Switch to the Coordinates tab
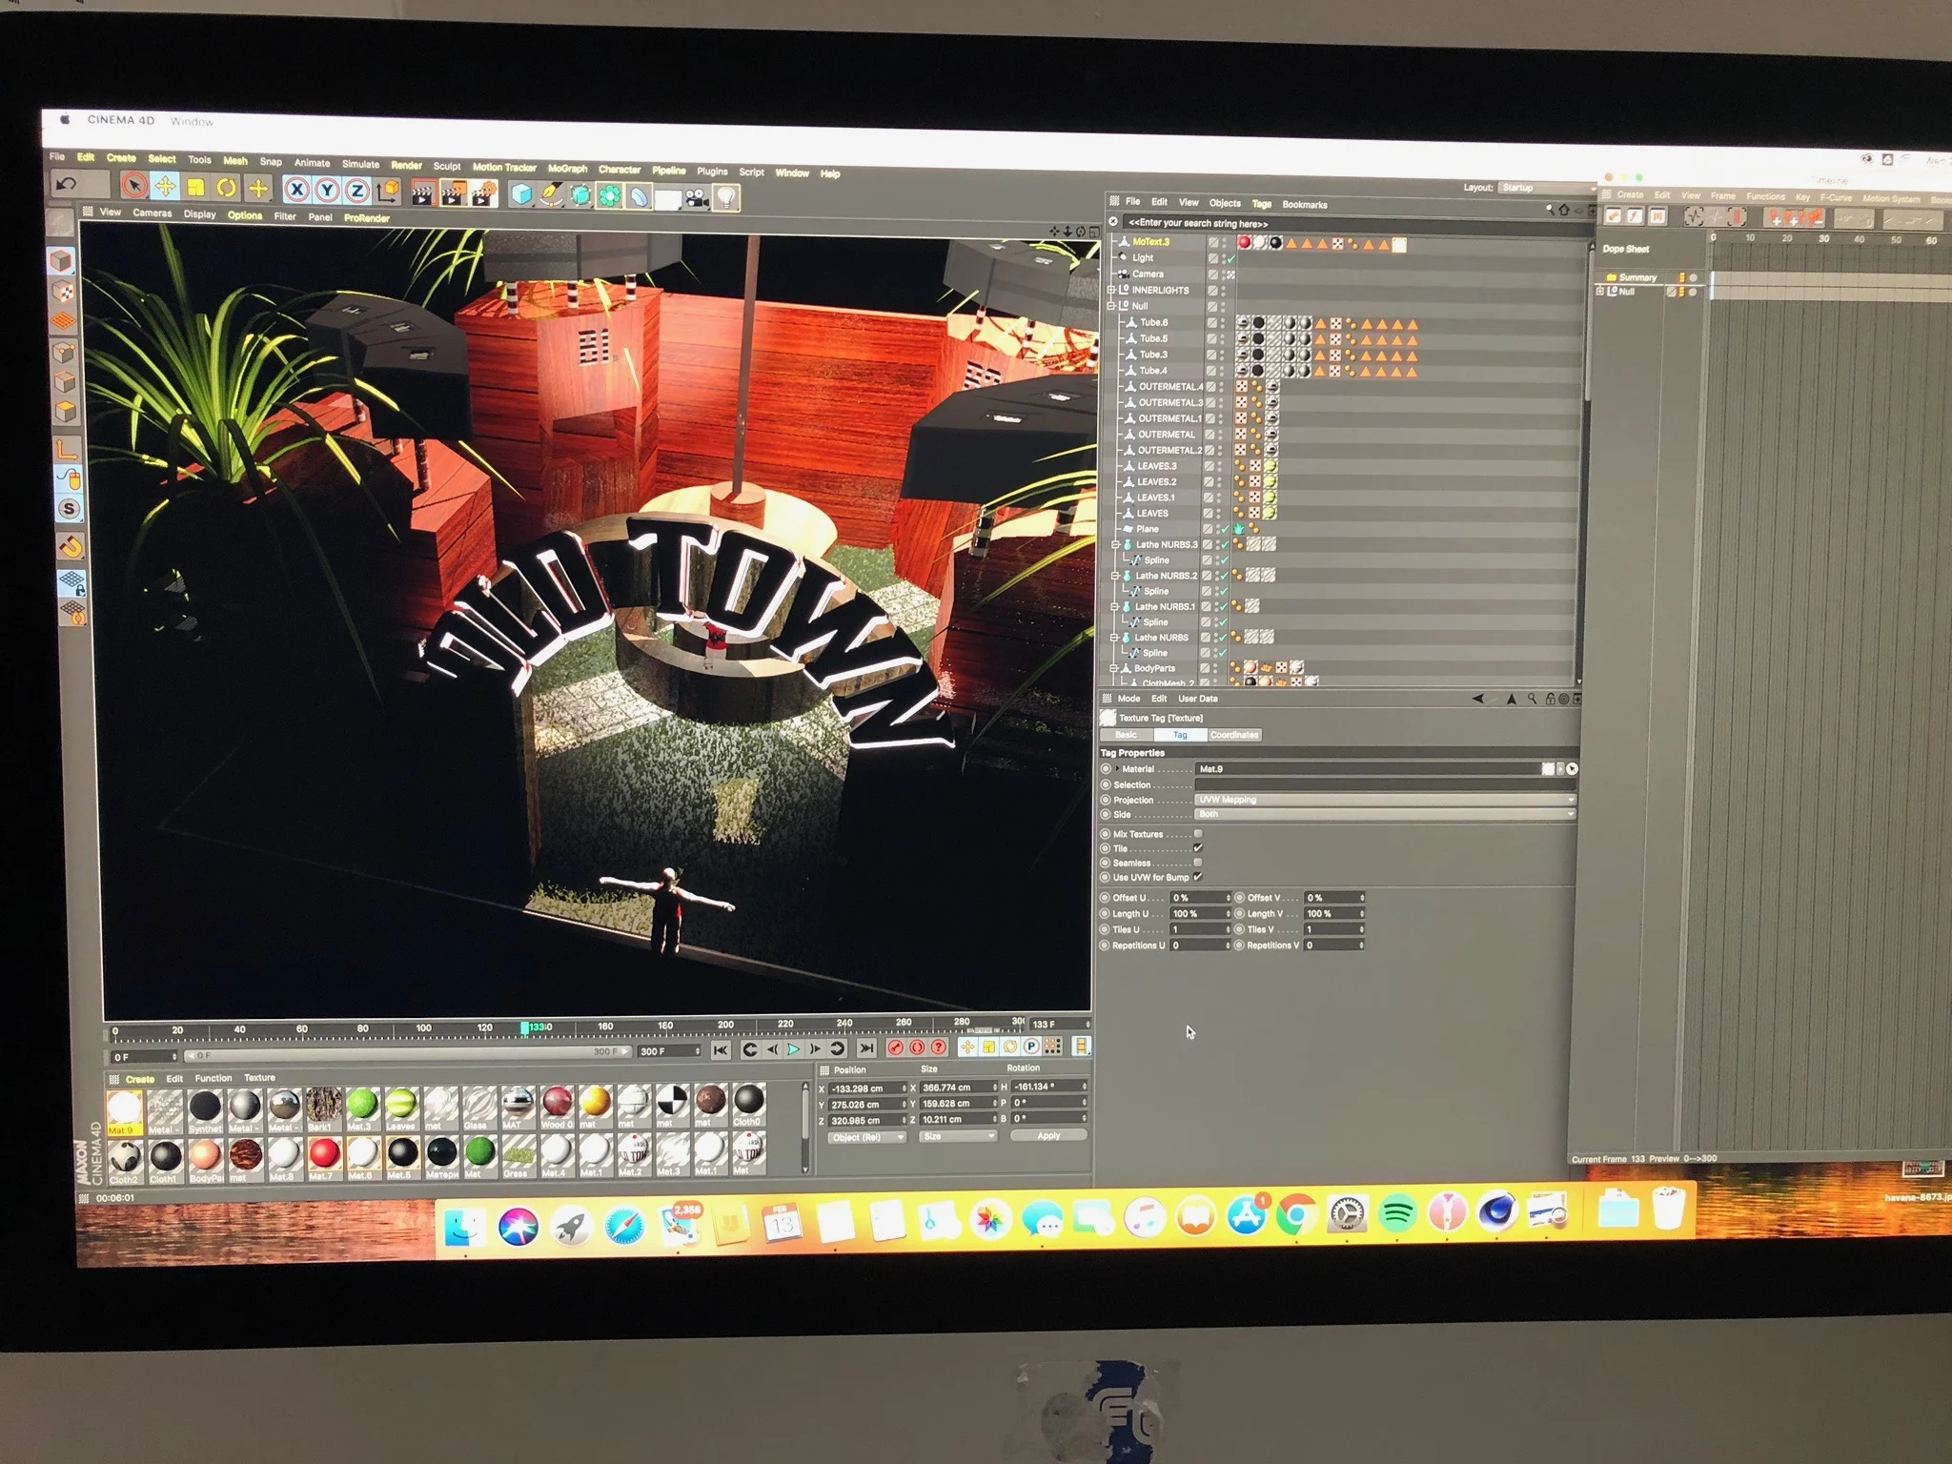 (1233, 735)
